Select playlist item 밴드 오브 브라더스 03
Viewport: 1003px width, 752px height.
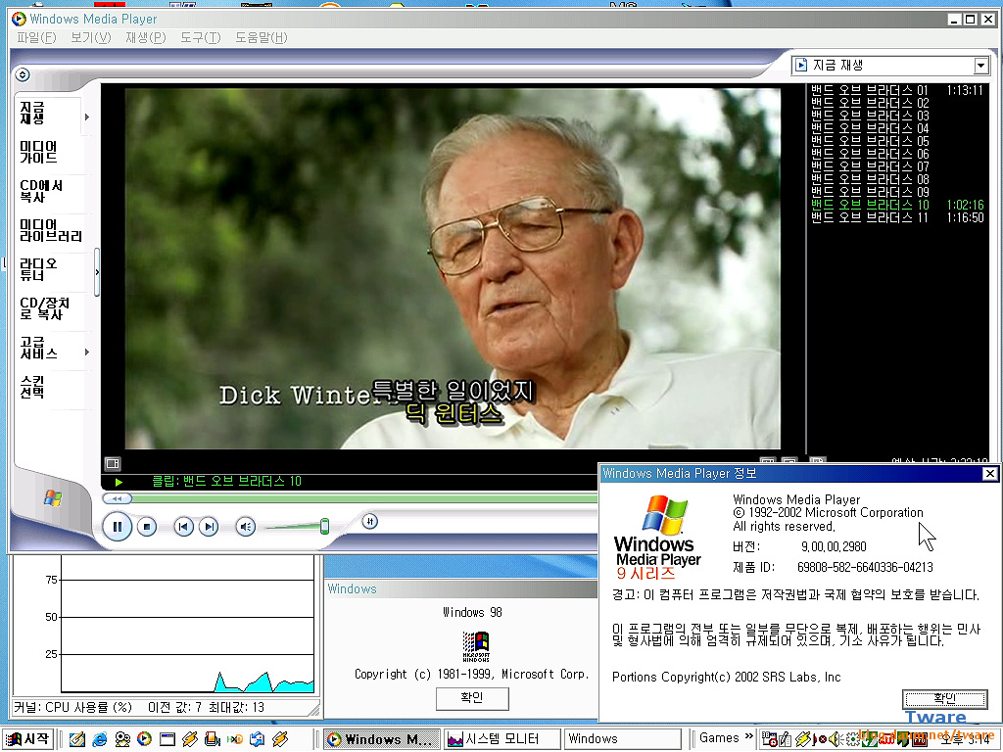tap(897, 116)
